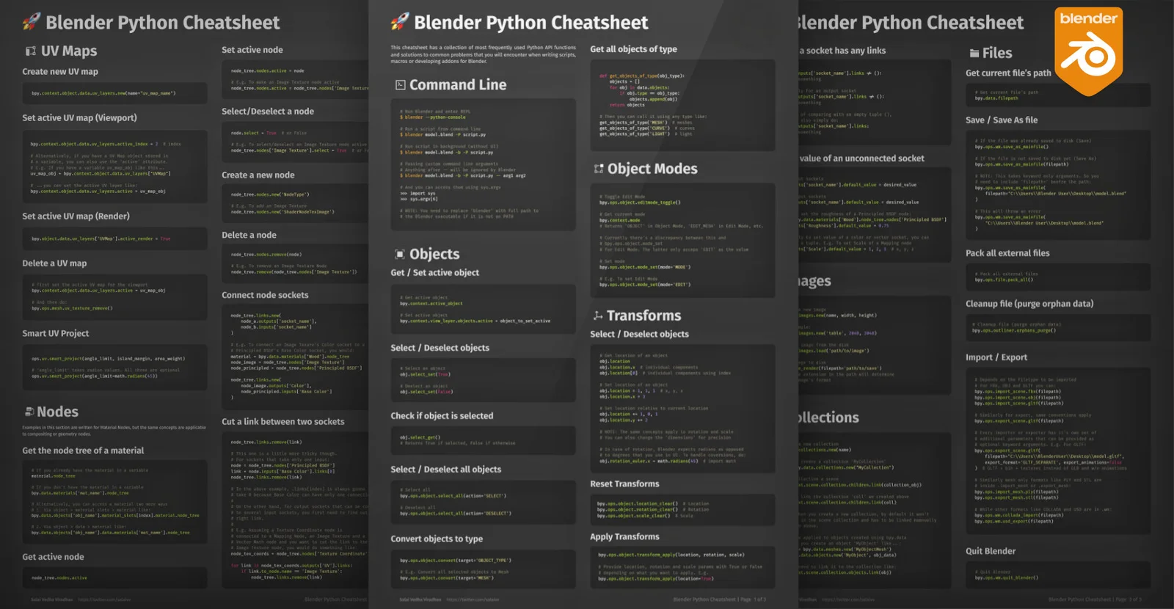The width and height of the screenshot is (1174, 609).
Task: Click the rocket icon in the left page title
Action: [32, 22]
